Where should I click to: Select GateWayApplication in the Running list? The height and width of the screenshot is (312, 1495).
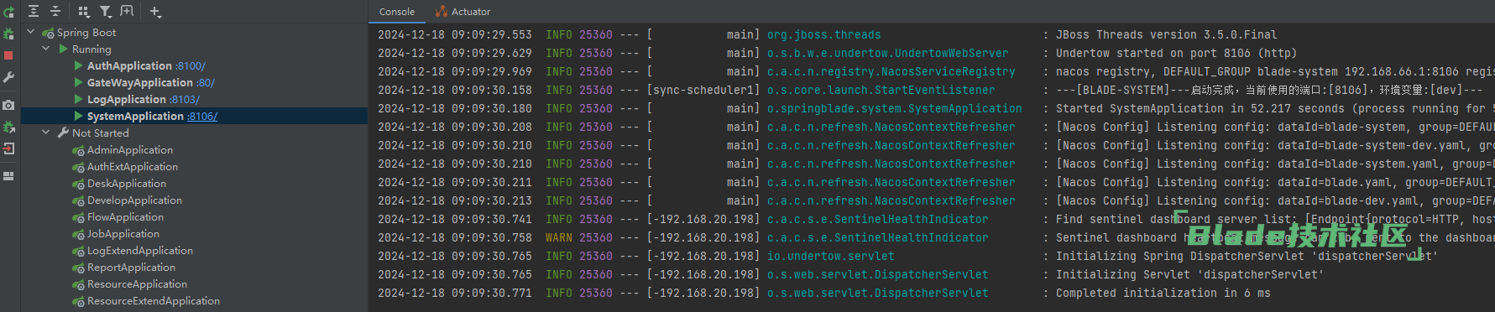(140, 82)
